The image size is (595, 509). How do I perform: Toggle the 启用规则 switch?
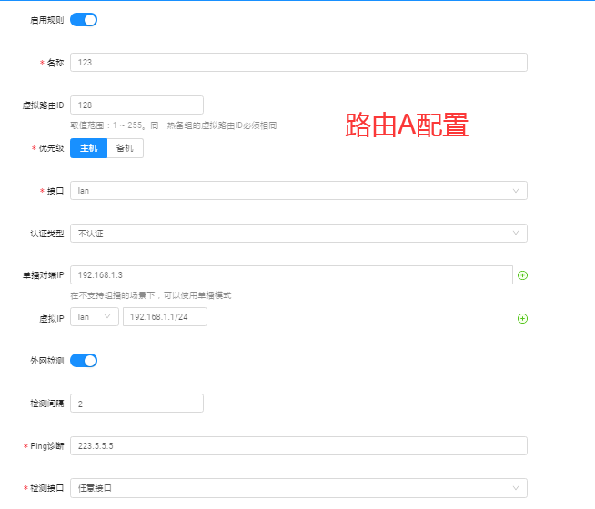[84, 20]
